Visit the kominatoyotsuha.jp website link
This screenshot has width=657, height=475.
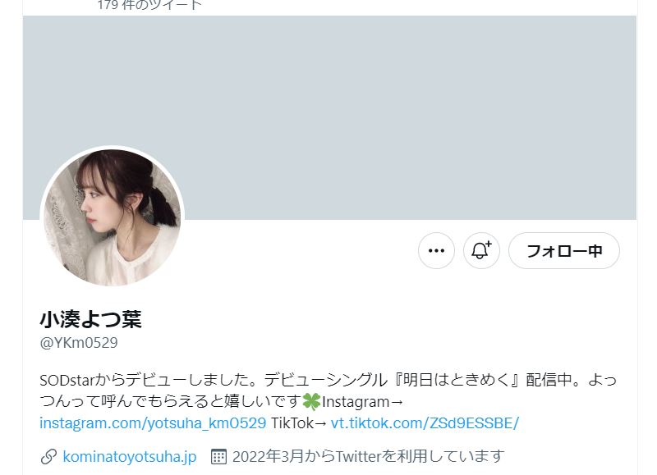coord(130,456)
